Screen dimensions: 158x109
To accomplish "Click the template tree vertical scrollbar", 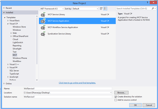I will click(37, 39).
